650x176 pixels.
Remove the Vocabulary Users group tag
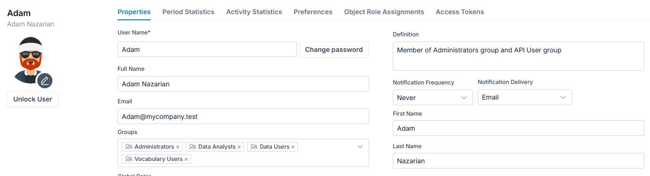pos(186,159)
